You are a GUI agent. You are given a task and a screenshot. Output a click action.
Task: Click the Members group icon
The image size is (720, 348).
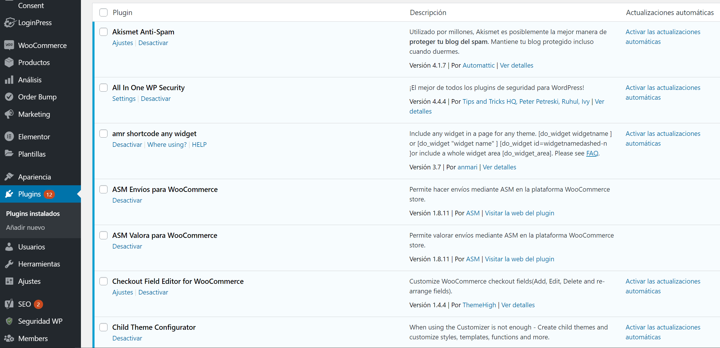click(9, 338)
